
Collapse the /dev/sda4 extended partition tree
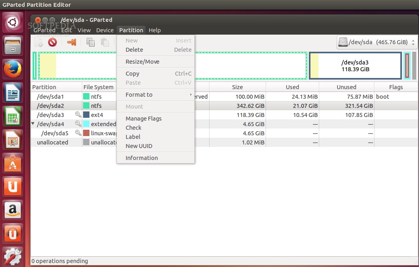click(33, 124)
